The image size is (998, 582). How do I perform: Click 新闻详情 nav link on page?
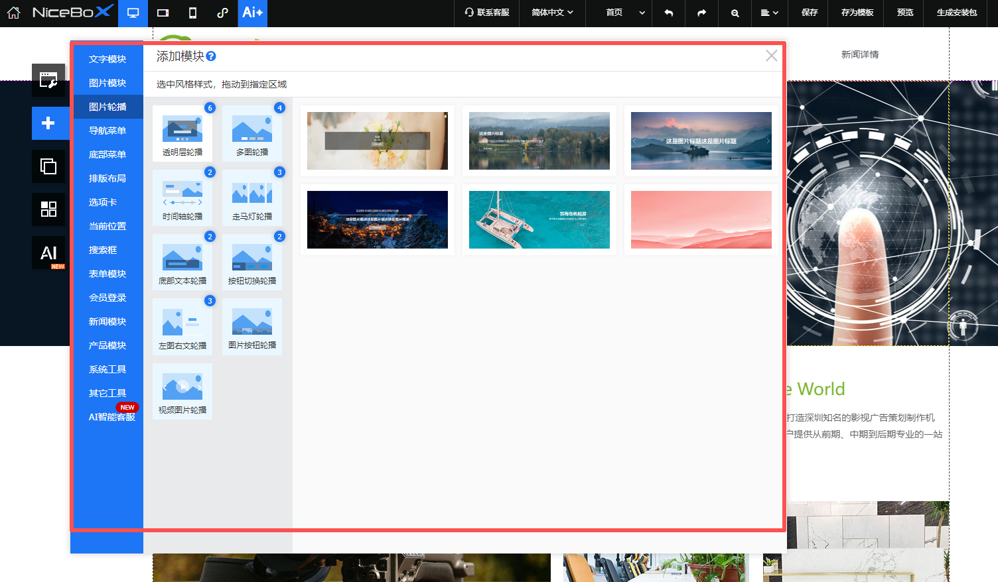[x=860, y=54]
